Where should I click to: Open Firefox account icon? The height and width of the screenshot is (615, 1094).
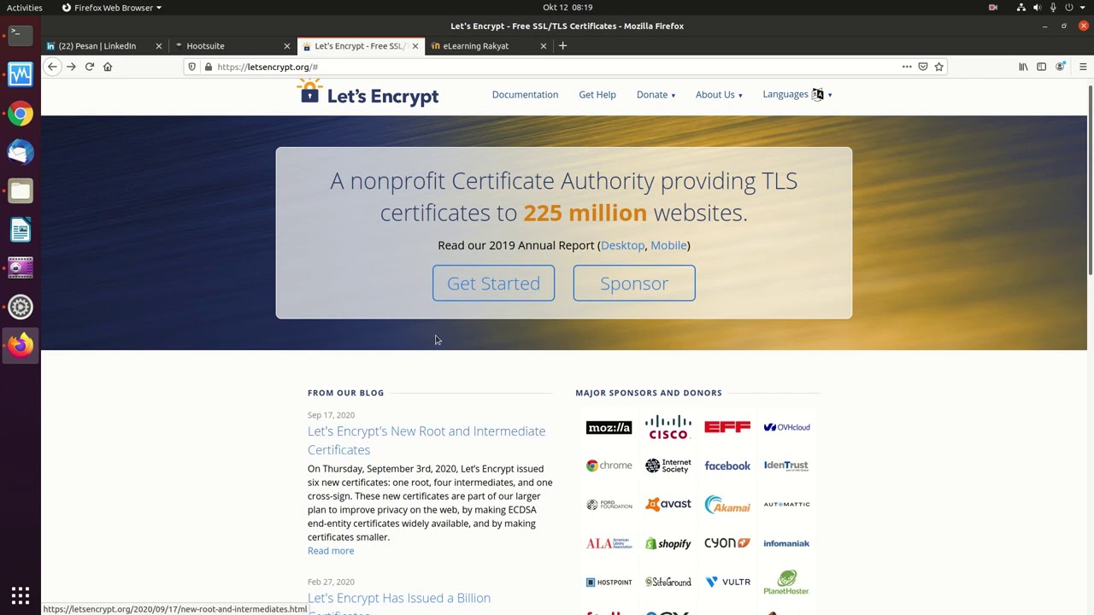pos(1061,67)
